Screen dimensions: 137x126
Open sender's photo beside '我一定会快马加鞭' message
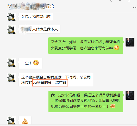130,95
